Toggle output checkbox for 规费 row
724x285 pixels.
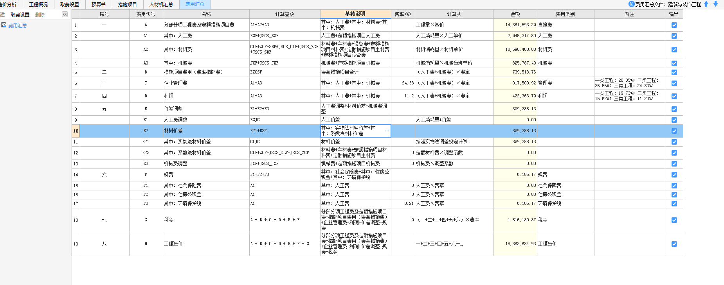(x=674, y=175)
